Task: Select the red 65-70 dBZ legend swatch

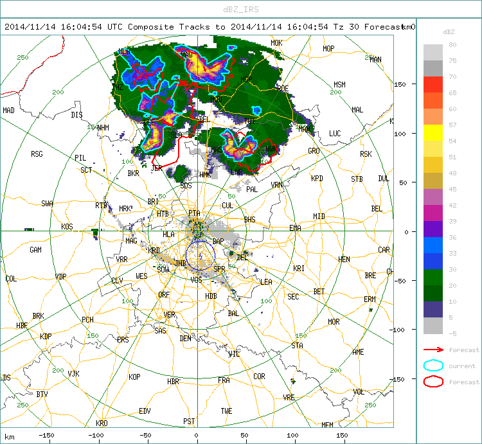Action: 433,85
